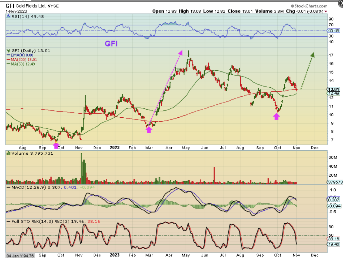343x258 pixels.
Task: Click the 13.01 current price tag
Action: (334, 89)
